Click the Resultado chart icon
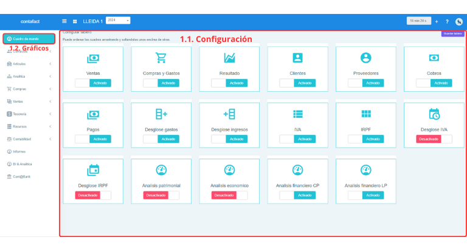The image size is (467, 251). pyautogui.click(x=229, y=58)
